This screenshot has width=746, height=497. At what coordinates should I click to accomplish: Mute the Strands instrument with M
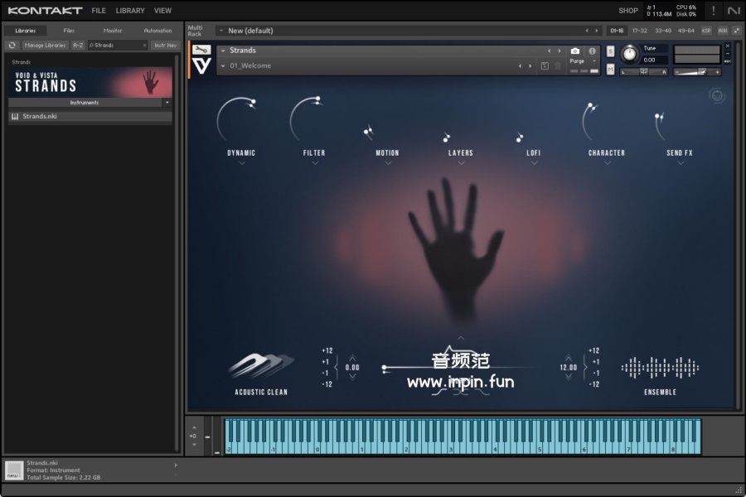pyautogui.click(x=610, y=70)
